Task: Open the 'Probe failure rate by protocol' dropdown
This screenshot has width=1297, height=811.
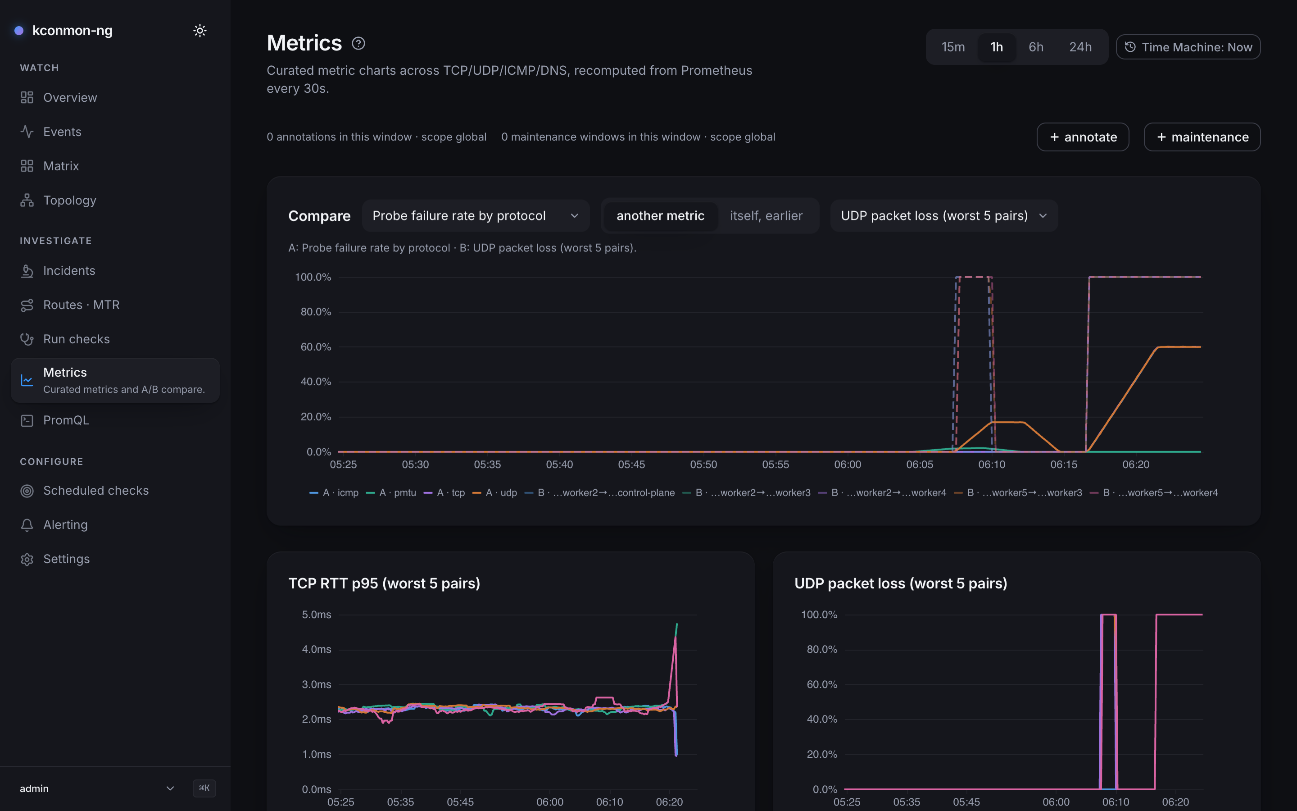Action: point(476,216)
